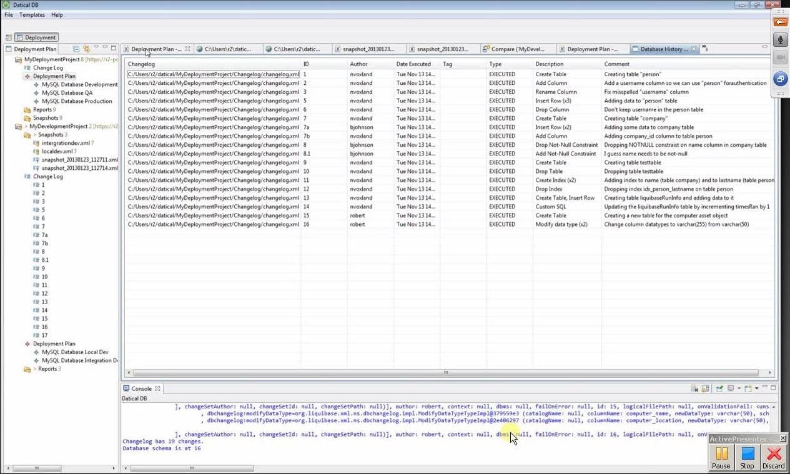Sort table by Author column header

point(359,64)
